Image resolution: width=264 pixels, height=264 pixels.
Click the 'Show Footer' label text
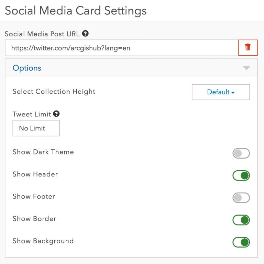(x=34, y=196)
